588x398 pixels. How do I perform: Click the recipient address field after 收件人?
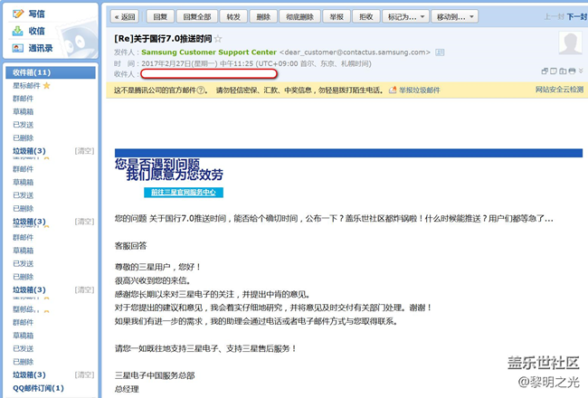click(x=209, y=74)
